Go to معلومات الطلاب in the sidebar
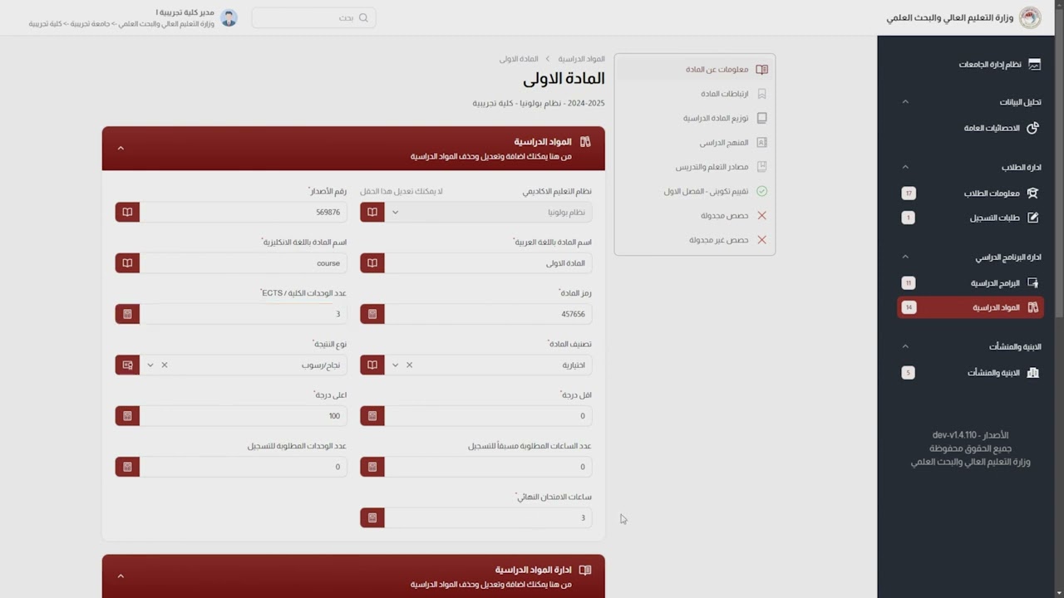The width and height of the screenshot is (1064, 598). click(x=970, y=193)
